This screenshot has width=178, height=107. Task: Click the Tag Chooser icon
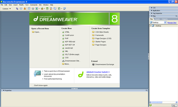coord(65,9)
